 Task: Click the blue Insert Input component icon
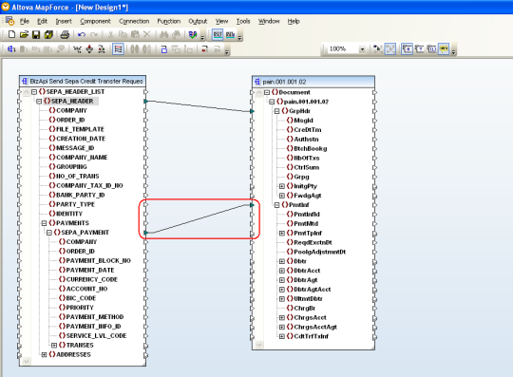coord(164,49)
